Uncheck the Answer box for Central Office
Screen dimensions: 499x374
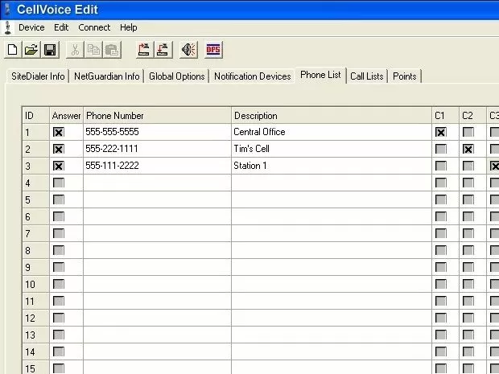click(58, 132)
